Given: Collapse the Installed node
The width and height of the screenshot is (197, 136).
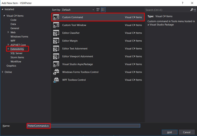Looking at the screenshot, I should tap(2, 9).
